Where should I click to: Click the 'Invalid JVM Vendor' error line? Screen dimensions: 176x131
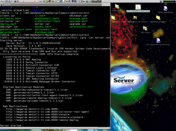(x=55, y=49)
